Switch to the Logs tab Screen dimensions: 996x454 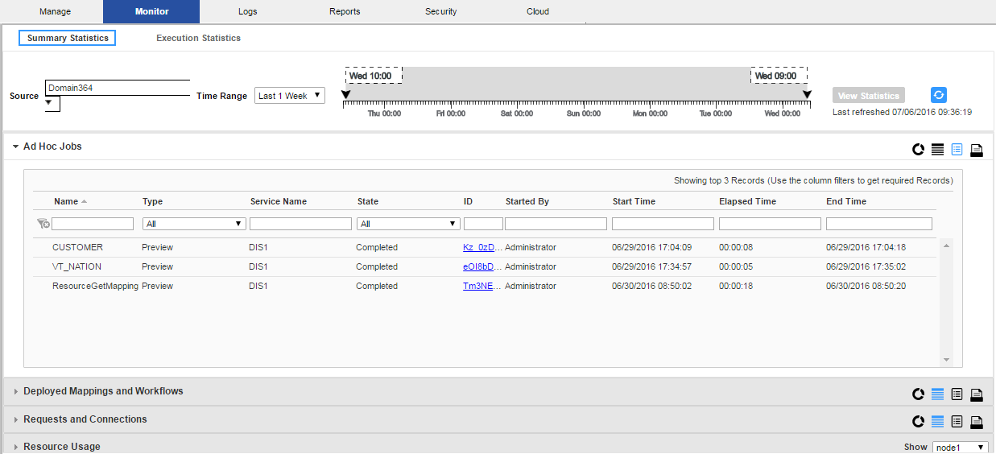[x=248, y=11]
